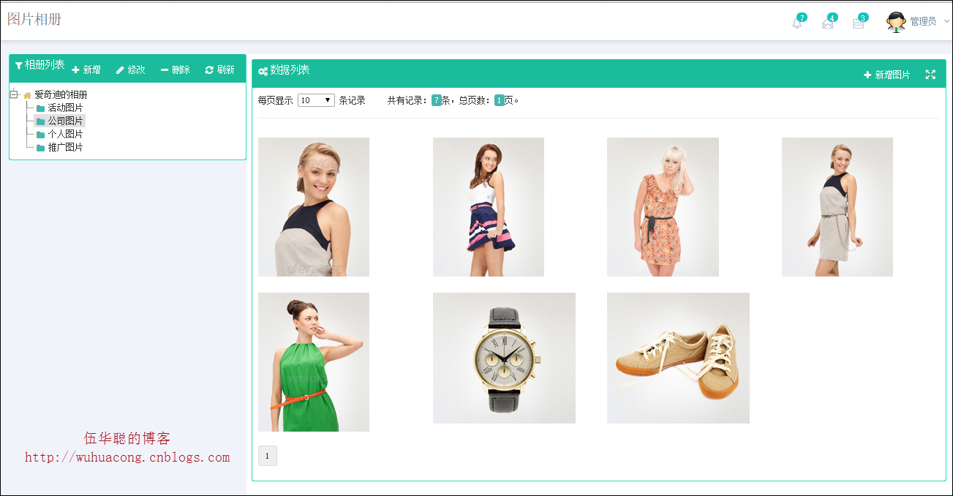Screen dimensions: 953x496
Task: Click the 图片相册 page title
Action: pos(34,19)
